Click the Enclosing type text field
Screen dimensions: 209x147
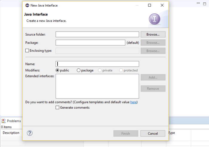(x=97, y=51)
